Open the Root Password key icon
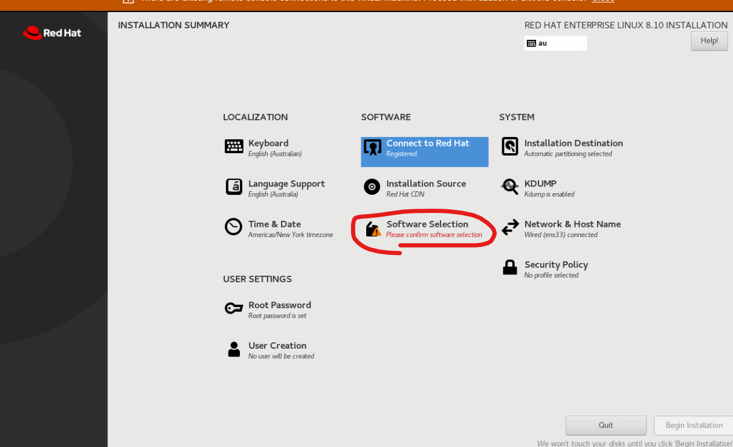 [234, 308]
